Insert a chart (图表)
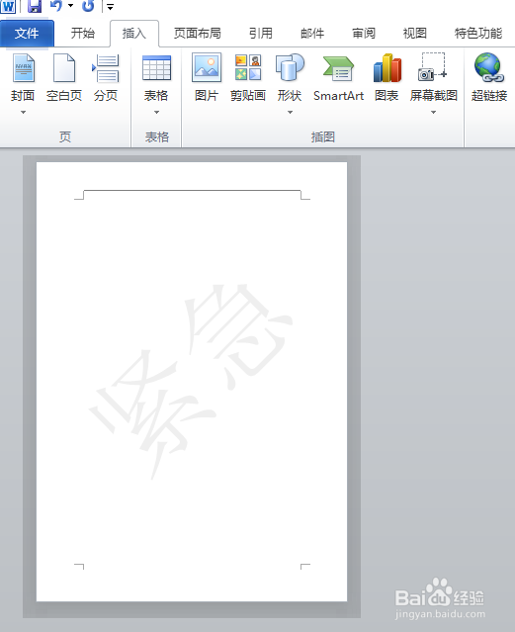This screenshot has width=515, height=632. tap(386, 77)
